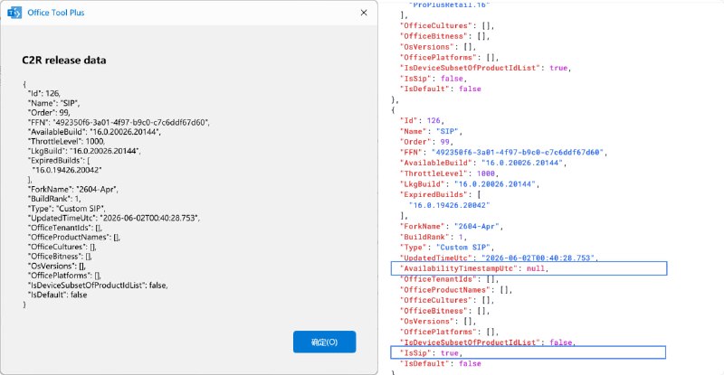Click "BuildRank": 1 in the dialog

pos(54,199)
